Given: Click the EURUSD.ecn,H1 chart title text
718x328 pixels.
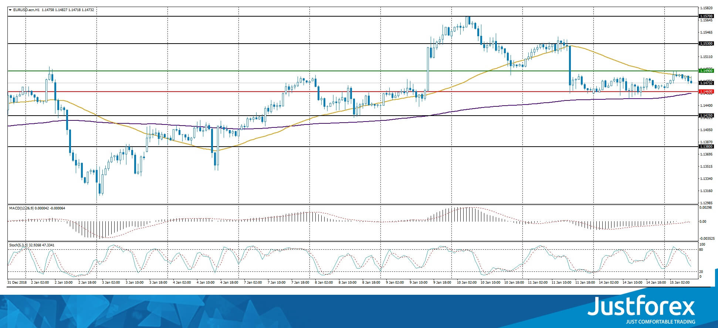Looking at the screenshot, I should coord(27,10).
